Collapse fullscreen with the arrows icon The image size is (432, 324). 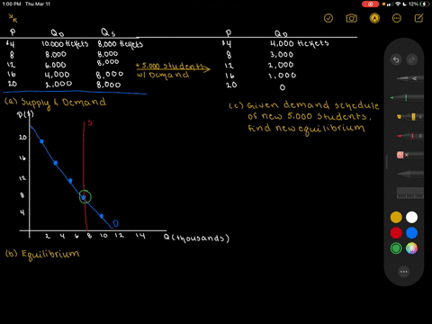point(13,18)
